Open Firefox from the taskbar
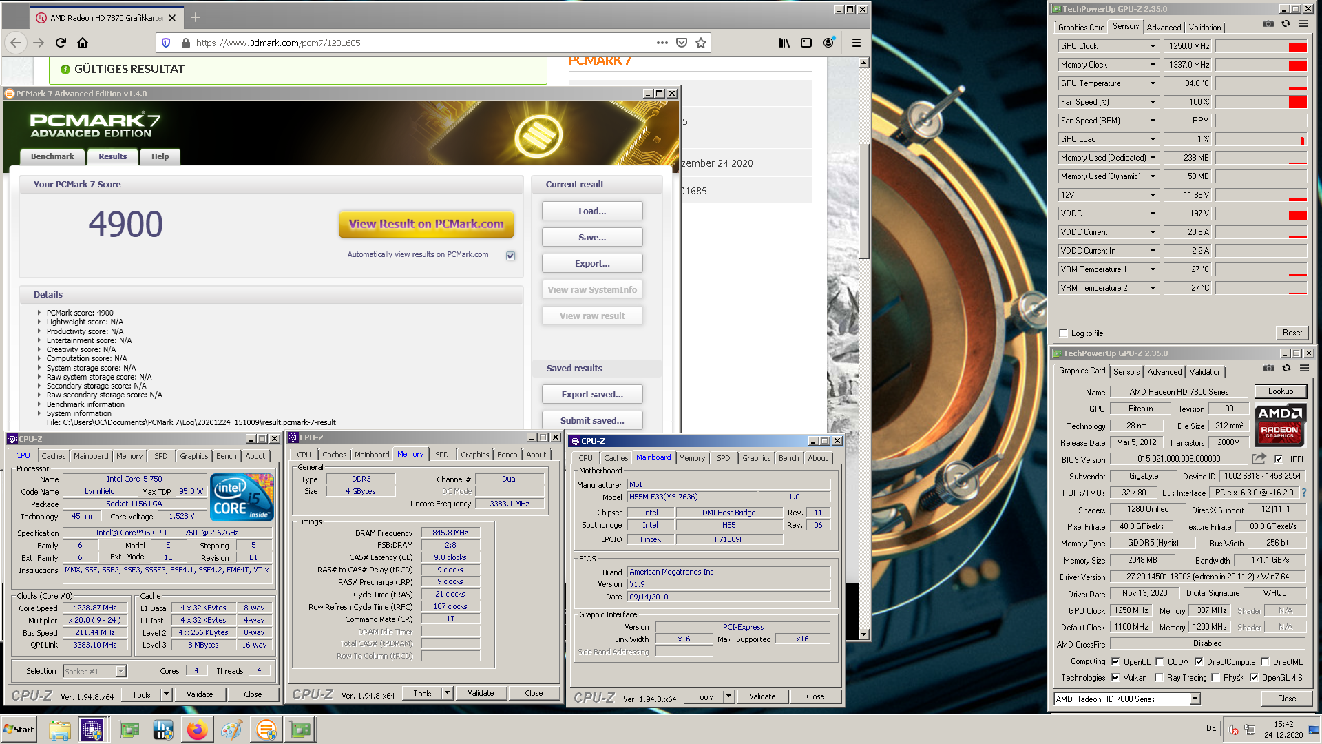1322x744 pixels. click(198, 730)
